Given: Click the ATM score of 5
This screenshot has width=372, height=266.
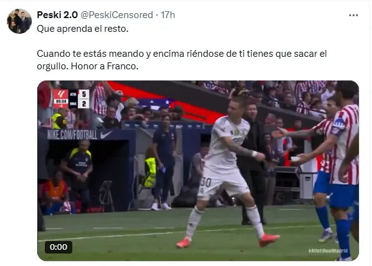Looking at the screenshot, I should tap(83, 94).
